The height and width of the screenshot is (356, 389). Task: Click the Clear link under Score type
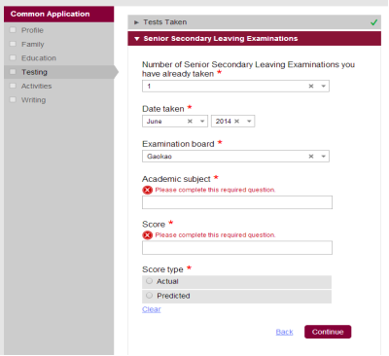point(152,309)
